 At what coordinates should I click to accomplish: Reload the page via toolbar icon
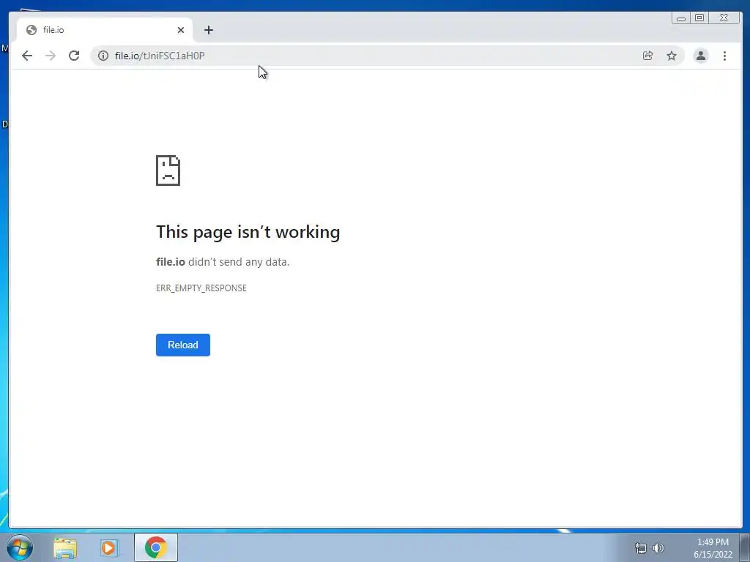(74, 56)
